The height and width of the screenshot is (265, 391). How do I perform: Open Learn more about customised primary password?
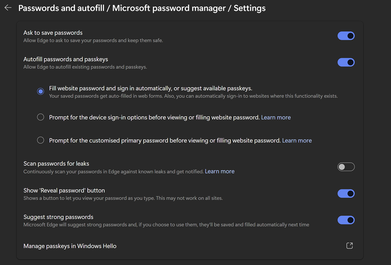click(x=297, y=140)
